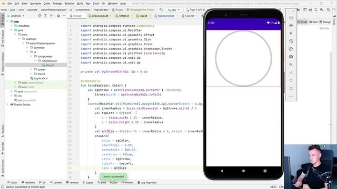Click the Make Project hammer icon
This screenshot has height=189, width=337.
[161, 9]
